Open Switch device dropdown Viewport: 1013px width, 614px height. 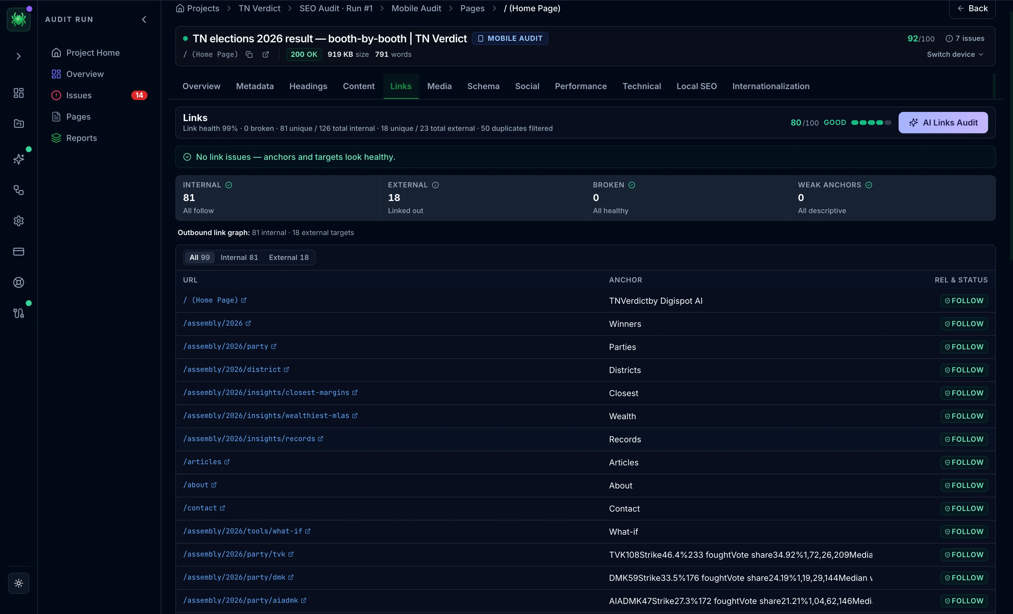(955, 54)
